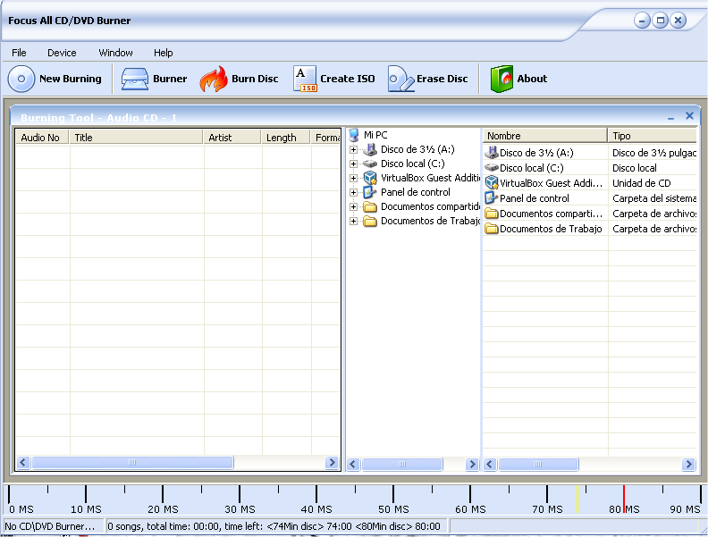Click Disco local (C:) icon in Nombre list

pyautogui.click(x=492, y=168)
